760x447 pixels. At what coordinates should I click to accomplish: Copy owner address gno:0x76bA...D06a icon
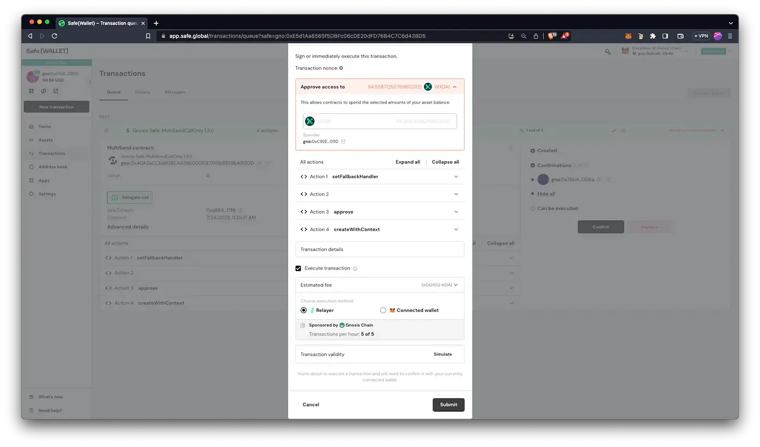coord(599,180)
